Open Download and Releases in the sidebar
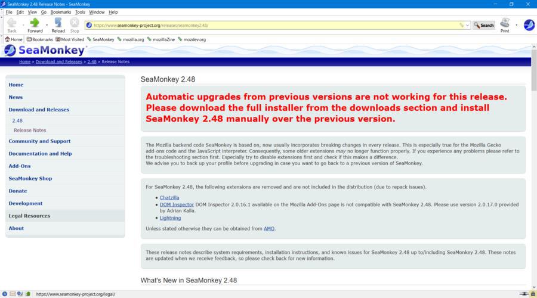537x298 pixels. point(39,110)
